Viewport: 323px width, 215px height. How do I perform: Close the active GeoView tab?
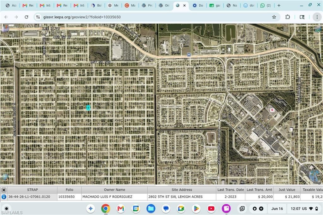click(184, 6)
